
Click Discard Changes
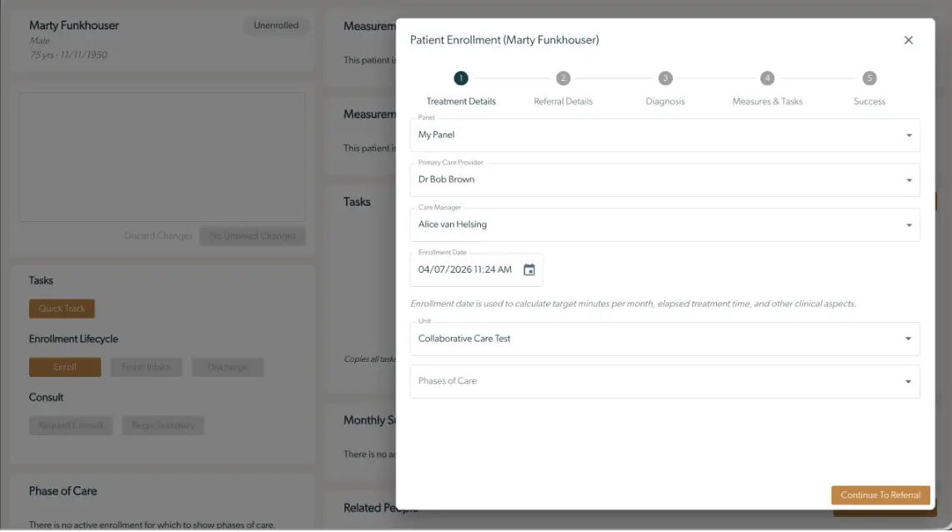(x=158, y=236)
